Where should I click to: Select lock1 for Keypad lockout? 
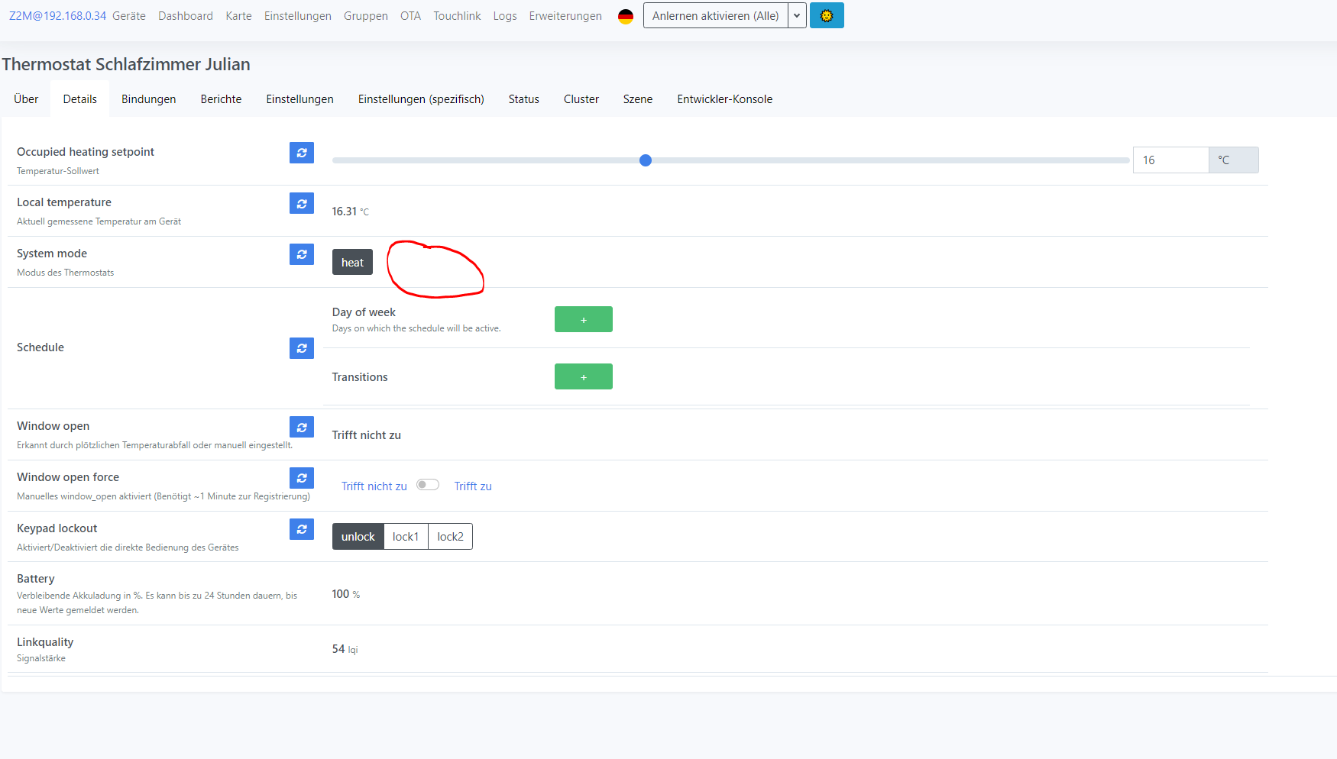click(x=406, y=536)
